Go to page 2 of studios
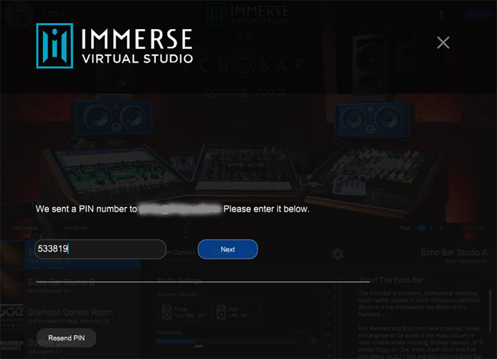Viewport: 497px width, 359px height. pos(430,228)
